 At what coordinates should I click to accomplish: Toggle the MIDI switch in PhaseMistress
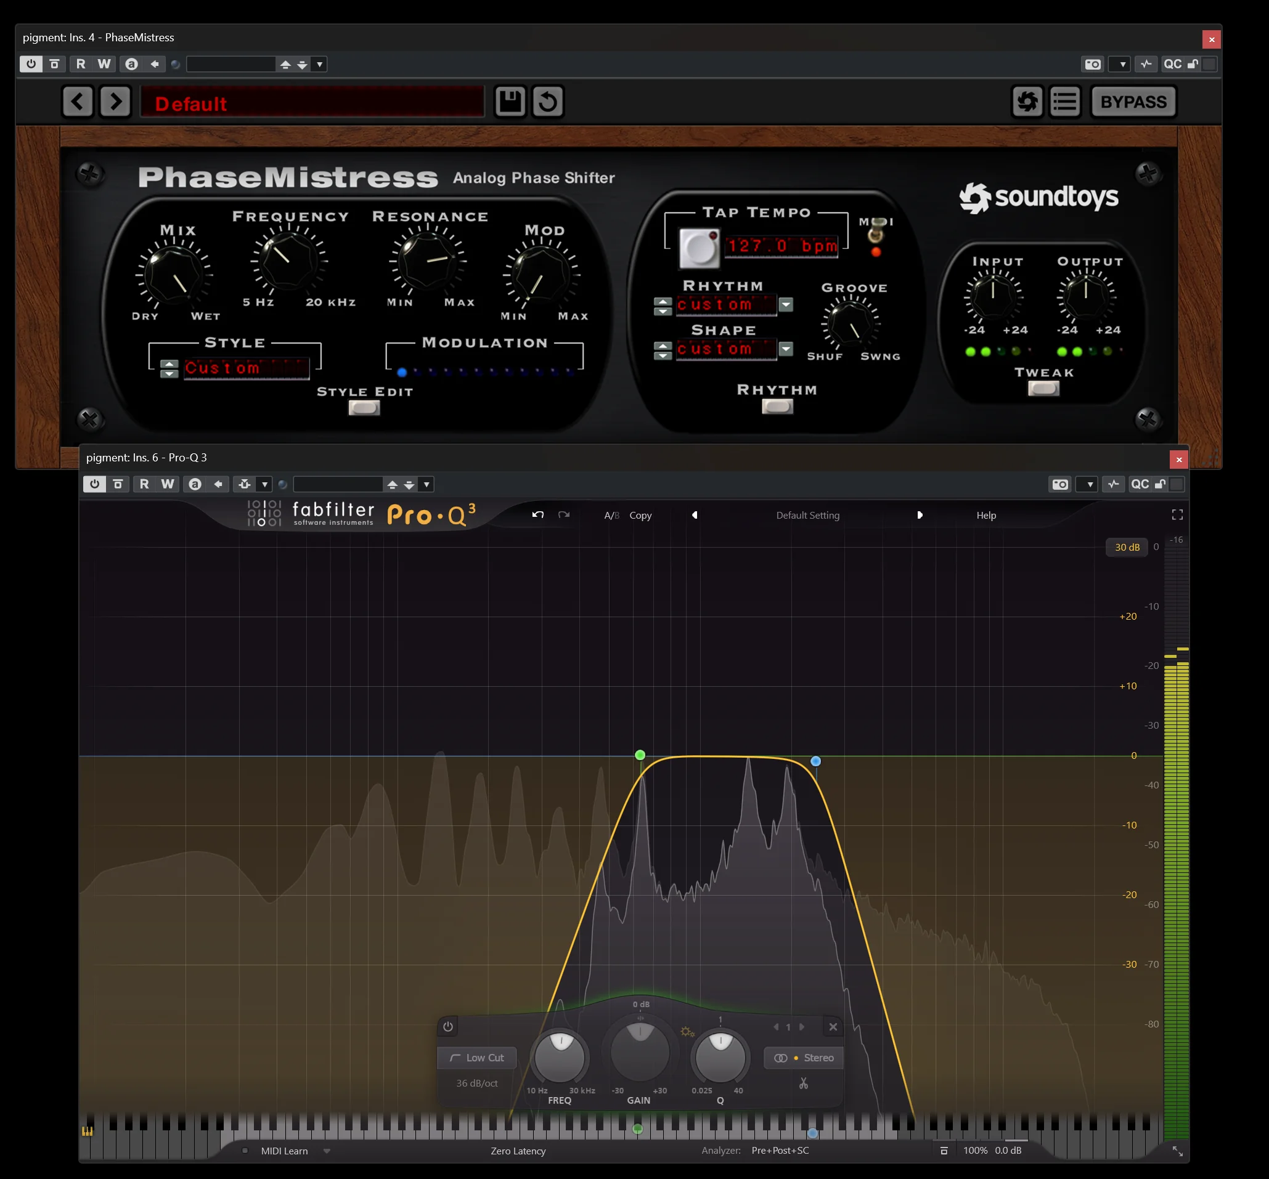pos(876,231)
